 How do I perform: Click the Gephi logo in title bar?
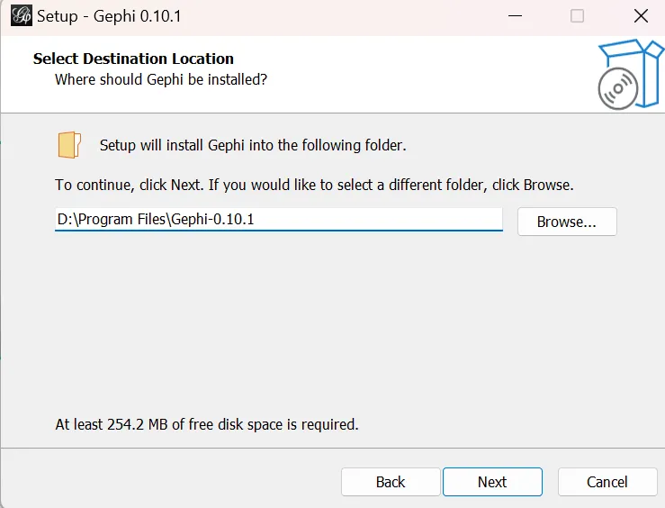click(x=20, y=16)
